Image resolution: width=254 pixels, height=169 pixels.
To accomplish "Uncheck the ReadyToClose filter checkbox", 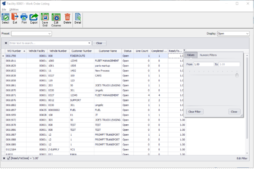I will [9, 158].
